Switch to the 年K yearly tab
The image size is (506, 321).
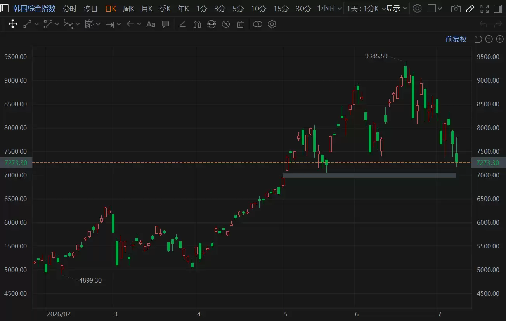tap(183, 9)
